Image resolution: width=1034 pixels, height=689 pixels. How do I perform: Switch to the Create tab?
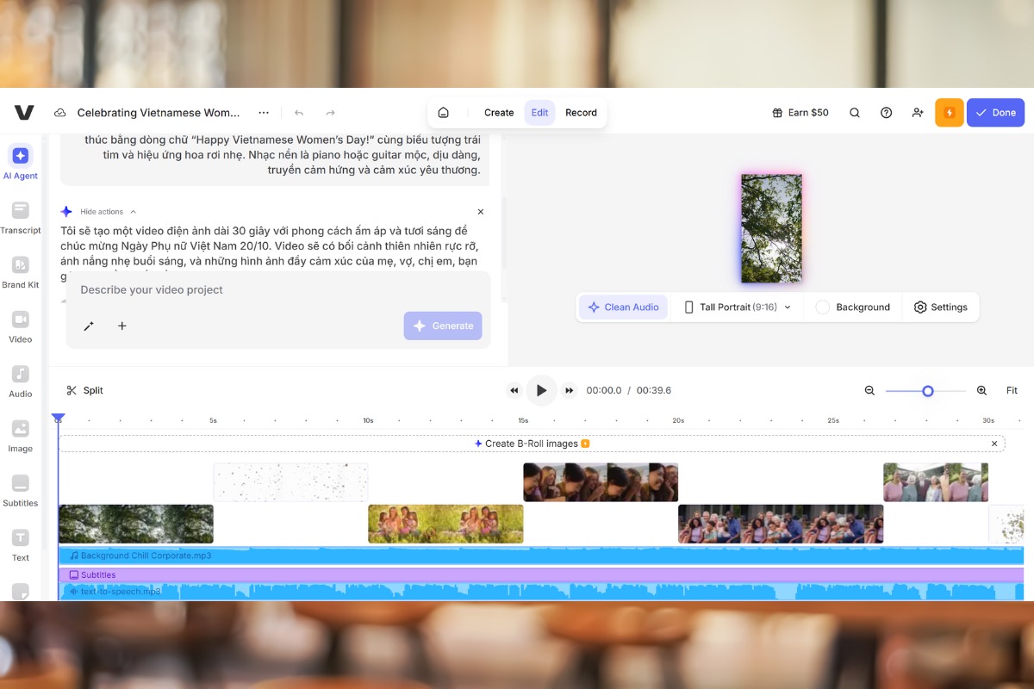(499, 113)
